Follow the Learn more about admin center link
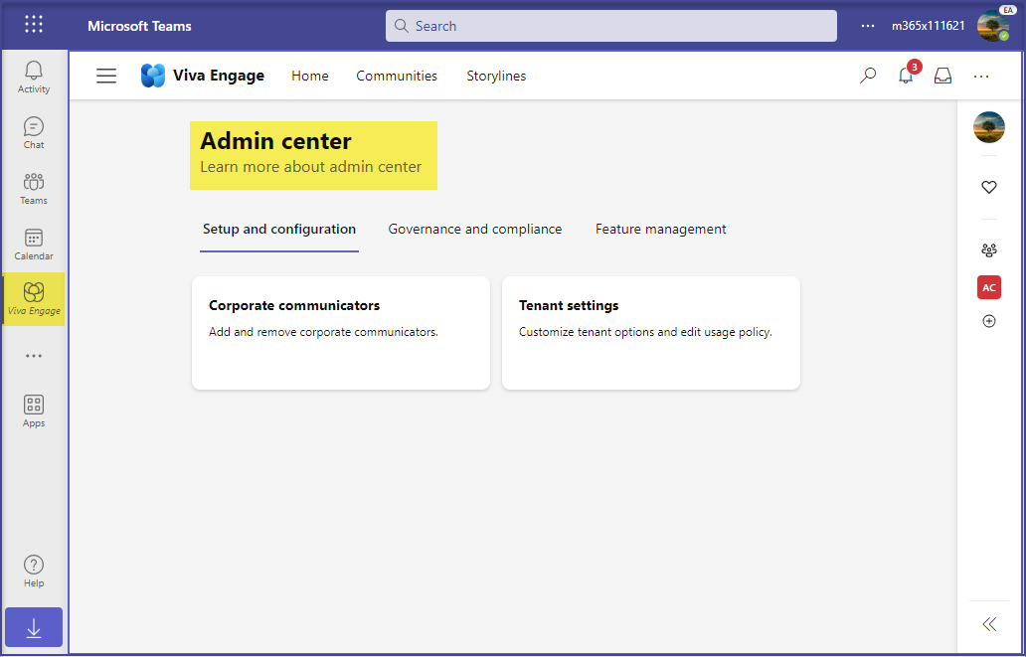 pyautogui.click(x=310, y=167)
